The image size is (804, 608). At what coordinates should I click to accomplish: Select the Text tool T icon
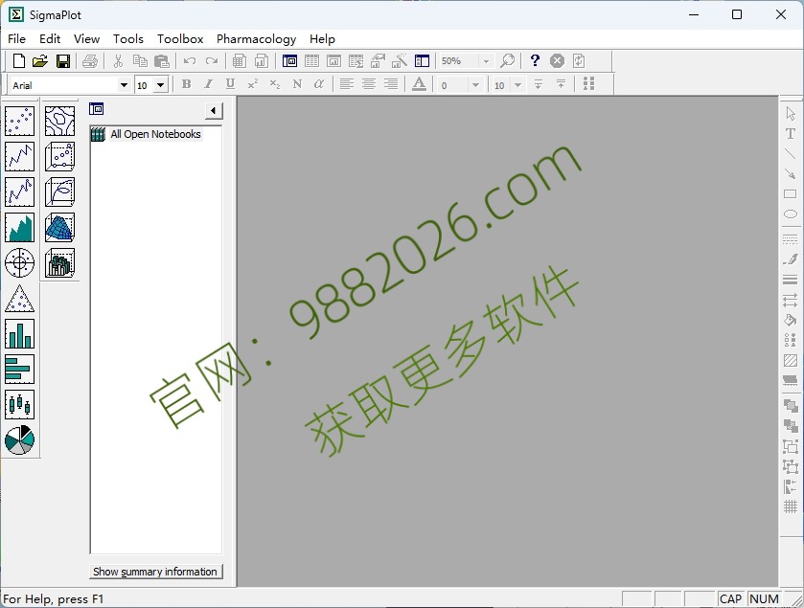[x=791, y=134]
